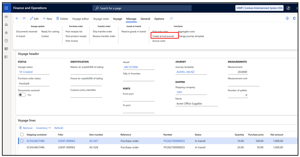Click New with the plus icon

47,19
